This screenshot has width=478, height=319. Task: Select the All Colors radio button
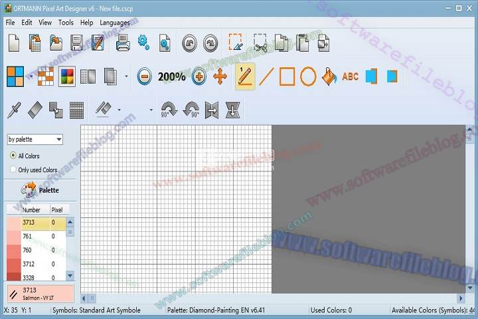pos(13,156)
